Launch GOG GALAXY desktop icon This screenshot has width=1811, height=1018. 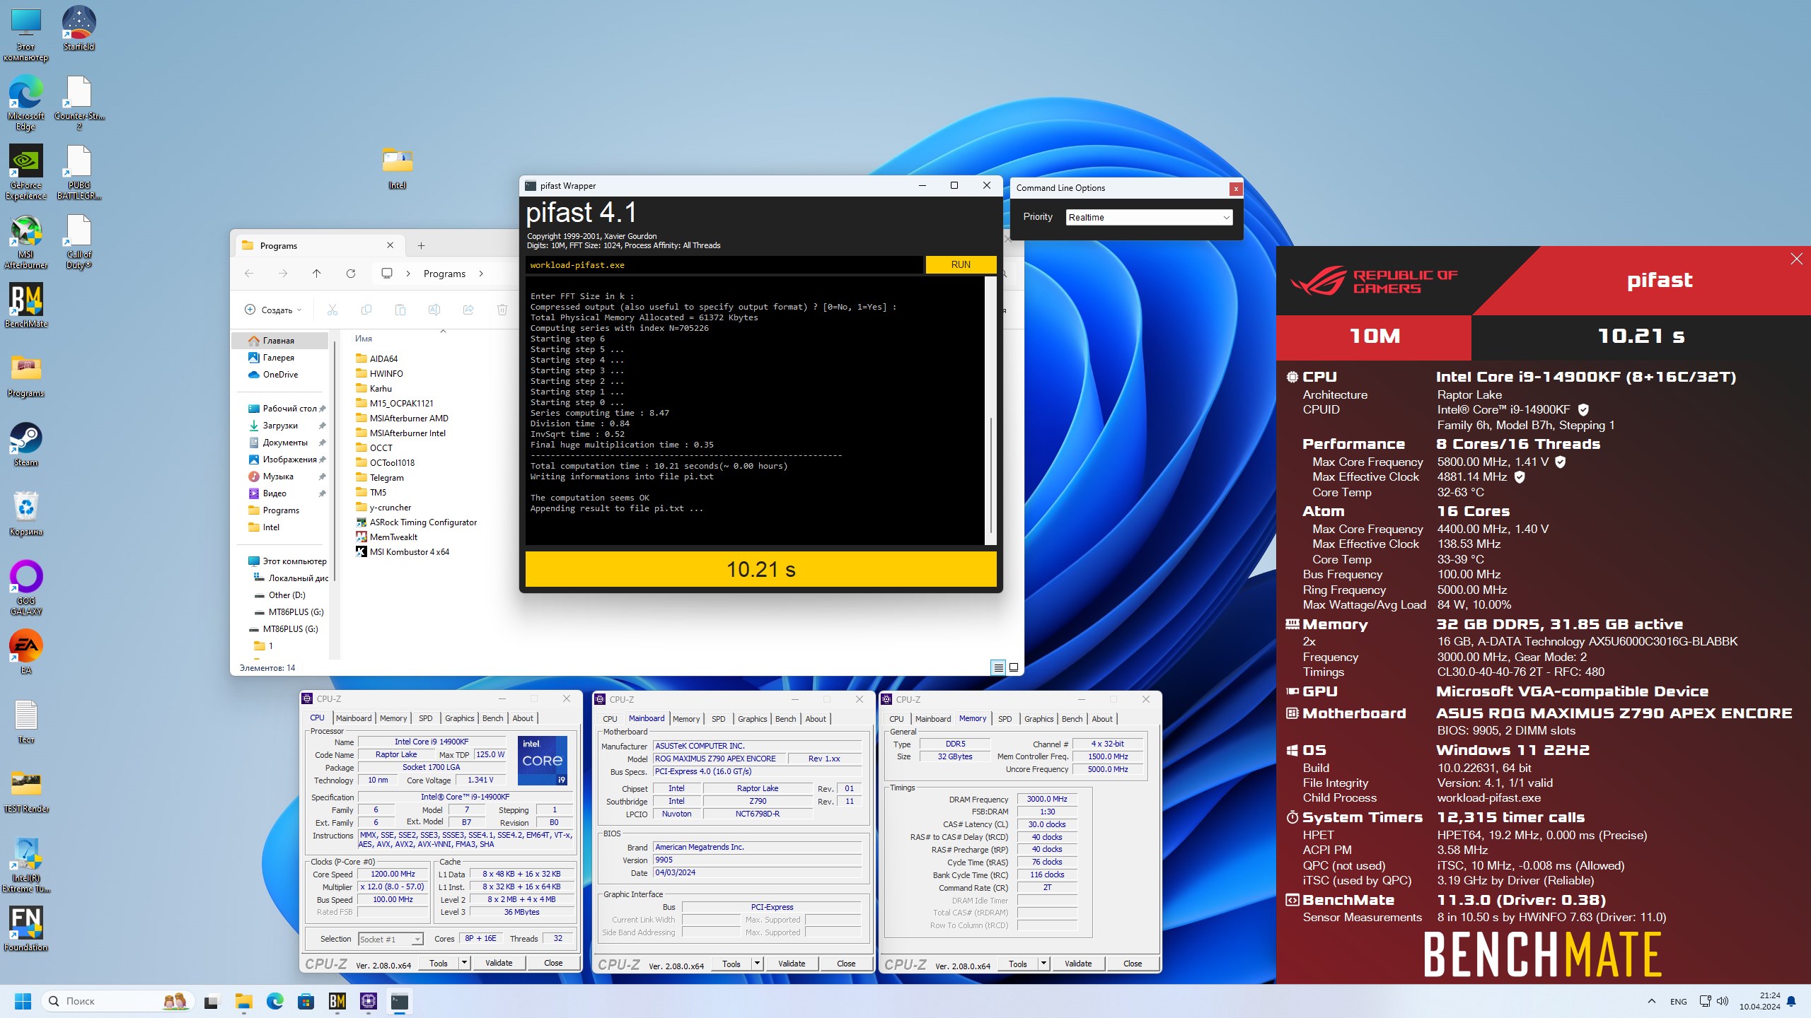(25, 587)
